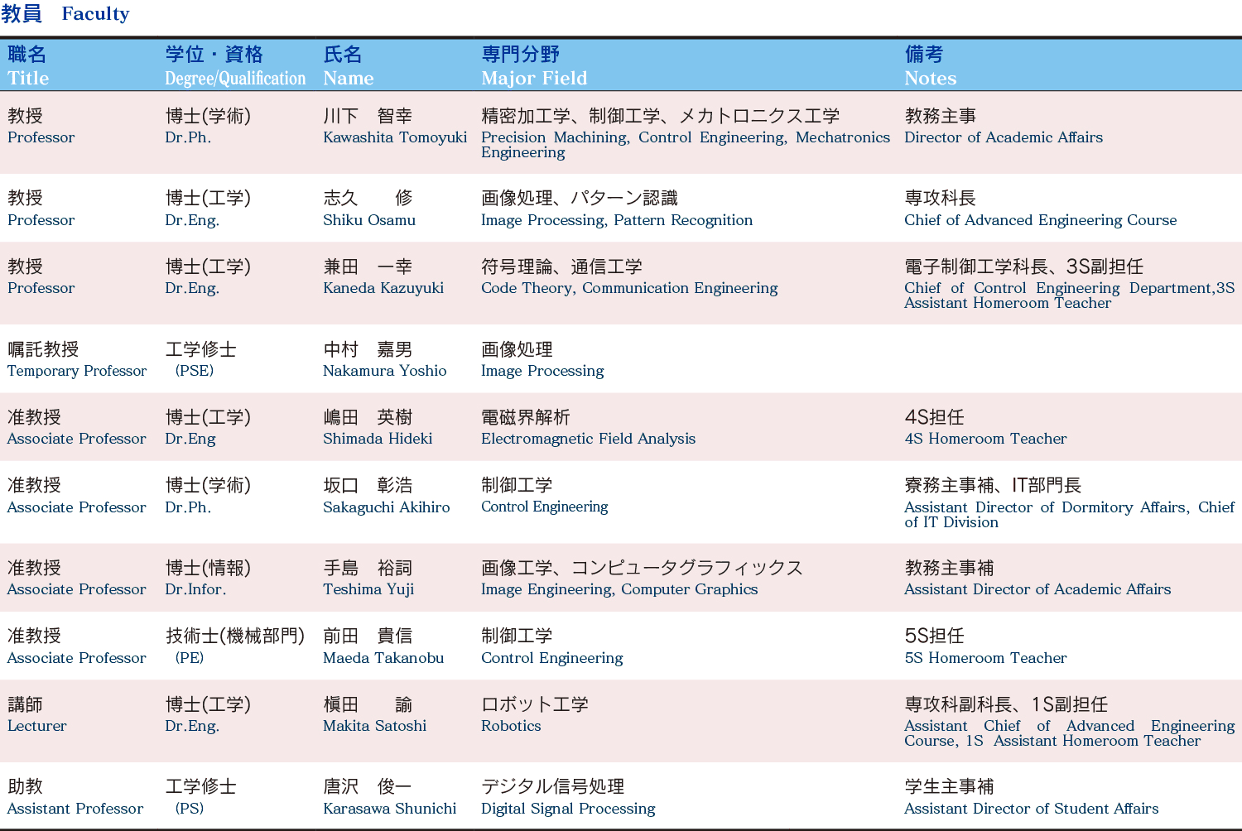Select the name 'Kaneda Kazuyuki'
This screenshot has width=1242, height=831.
[x=383, y=288]
